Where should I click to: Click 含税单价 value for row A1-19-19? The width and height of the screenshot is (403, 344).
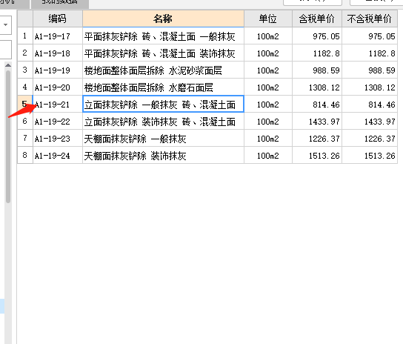(x=317, y=70)
